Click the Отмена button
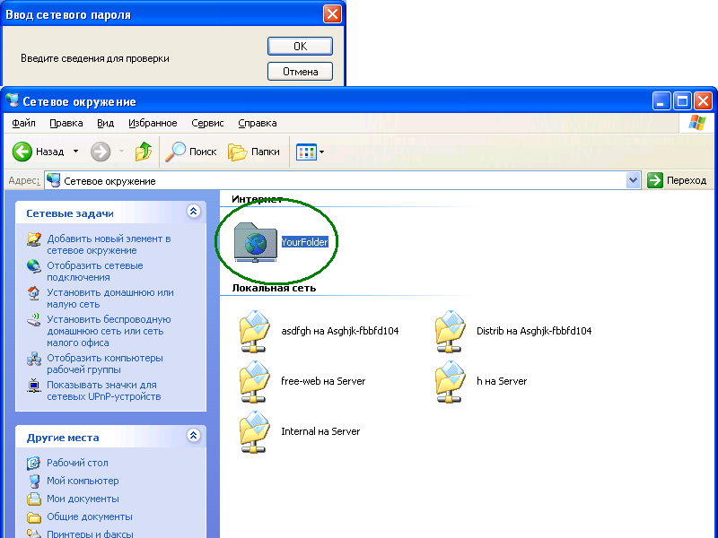 (x=300, y=72)
